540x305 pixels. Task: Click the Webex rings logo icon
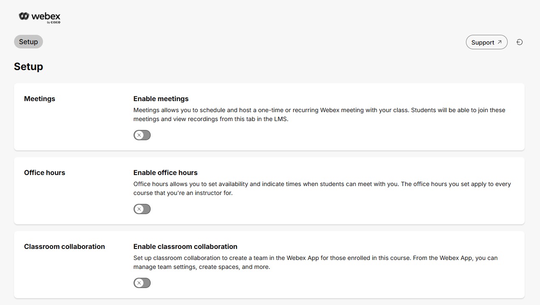(23, 17)
